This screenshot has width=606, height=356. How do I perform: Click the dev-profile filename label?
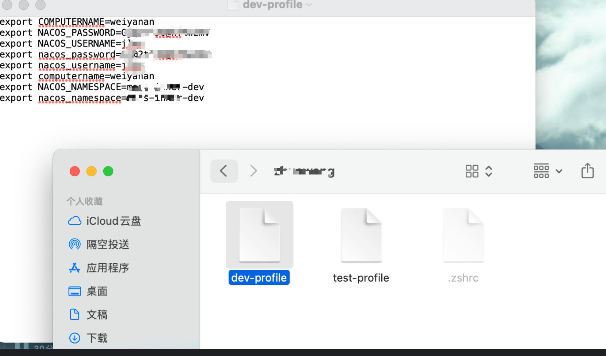click(259, 277)
